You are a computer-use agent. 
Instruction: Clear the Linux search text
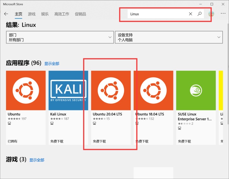pos(191,14)
